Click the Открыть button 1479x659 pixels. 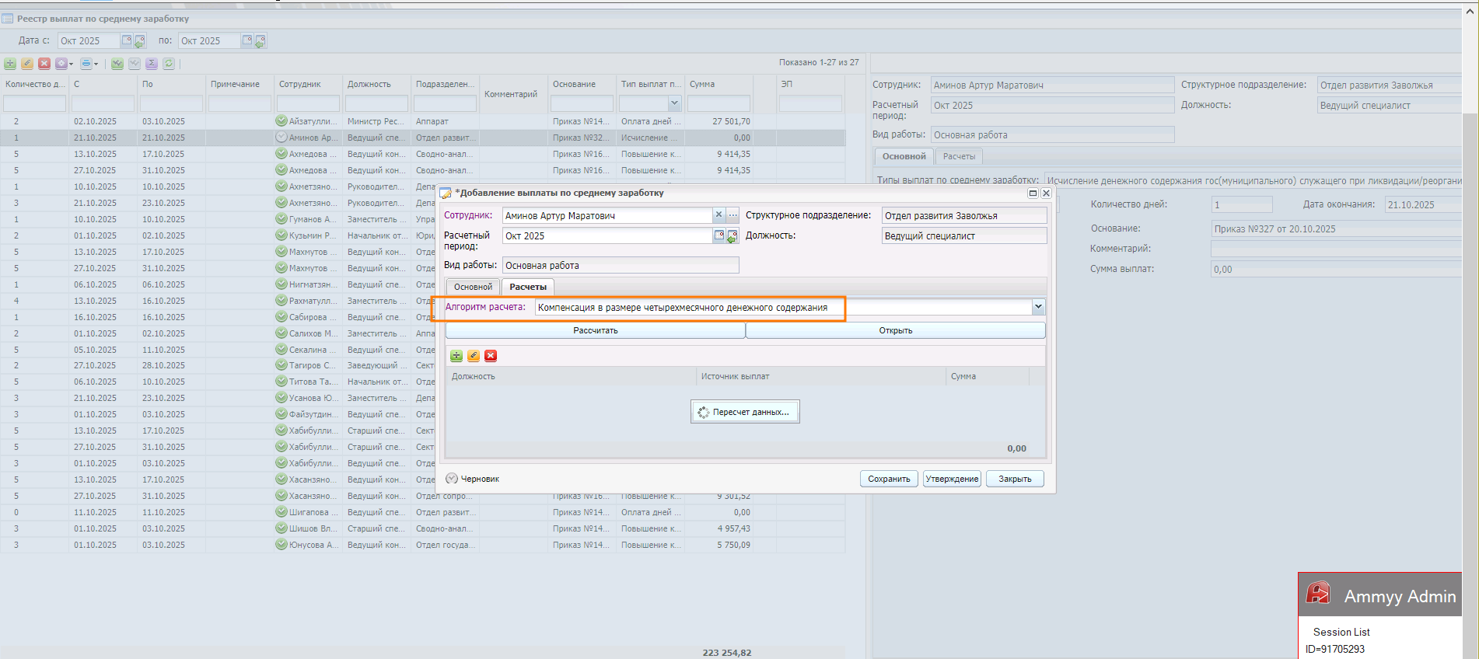(896, 330)
